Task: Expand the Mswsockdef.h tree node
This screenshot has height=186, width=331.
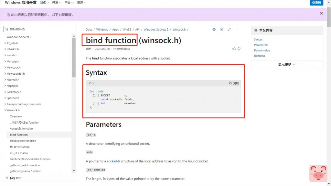Action: [5, 74]
